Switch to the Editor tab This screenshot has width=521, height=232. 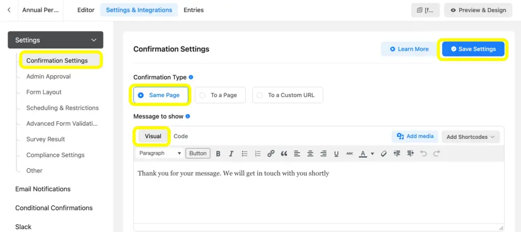[x=85, y=10]
